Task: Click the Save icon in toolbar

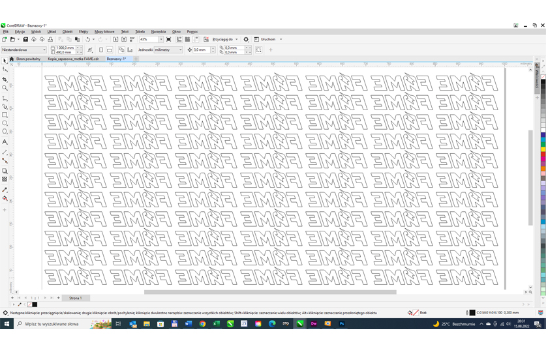Action: coord(25,40)
